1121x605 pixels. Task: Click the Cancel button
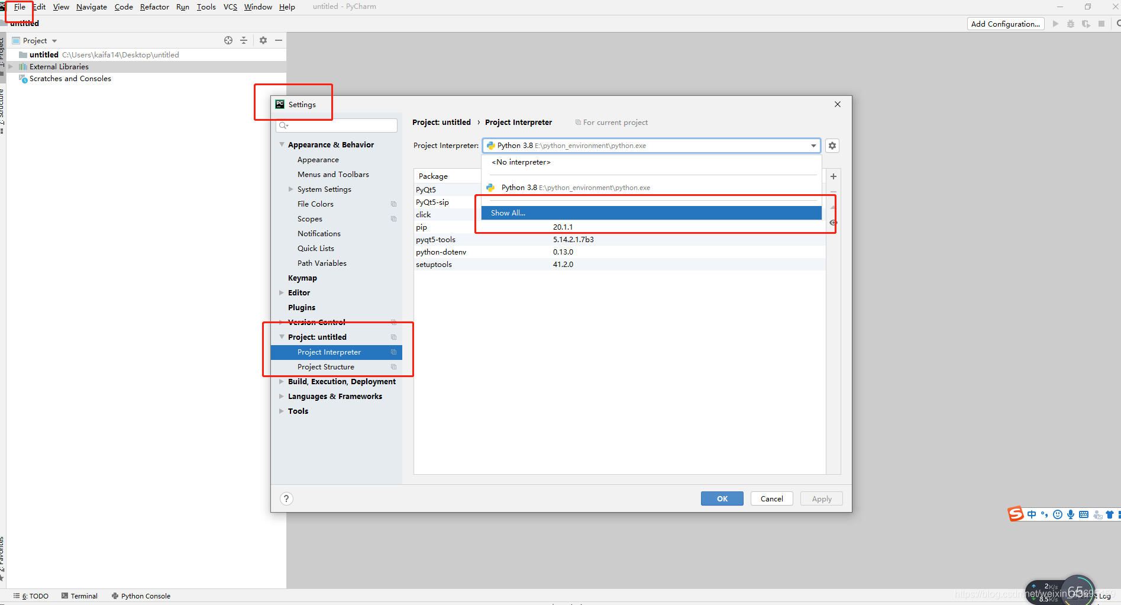771,498
